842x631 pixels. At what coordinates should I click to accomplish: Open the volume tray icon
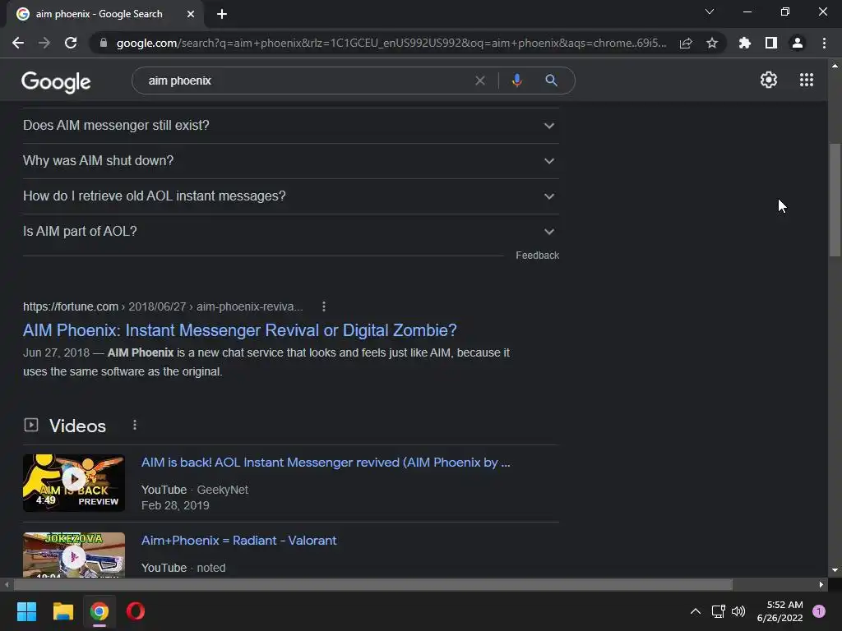coord(738,611)
